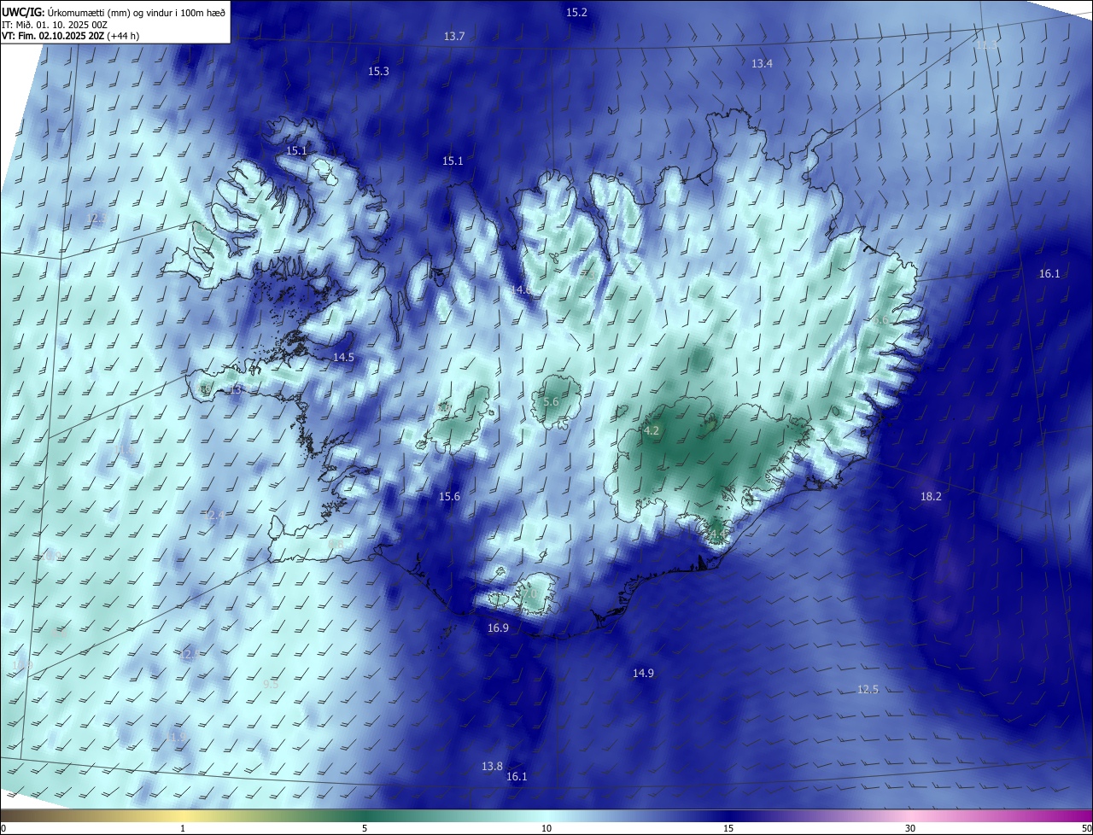
Task: Click the 15.3 value label
Action: pos(378,71)
